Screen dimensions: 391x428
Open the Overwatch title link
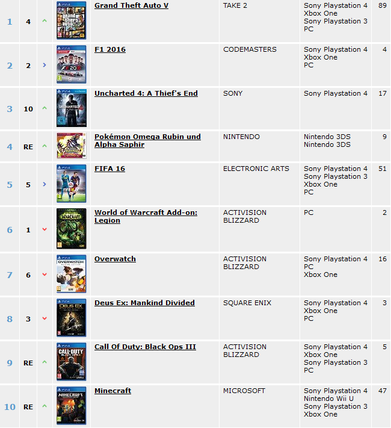115,259
